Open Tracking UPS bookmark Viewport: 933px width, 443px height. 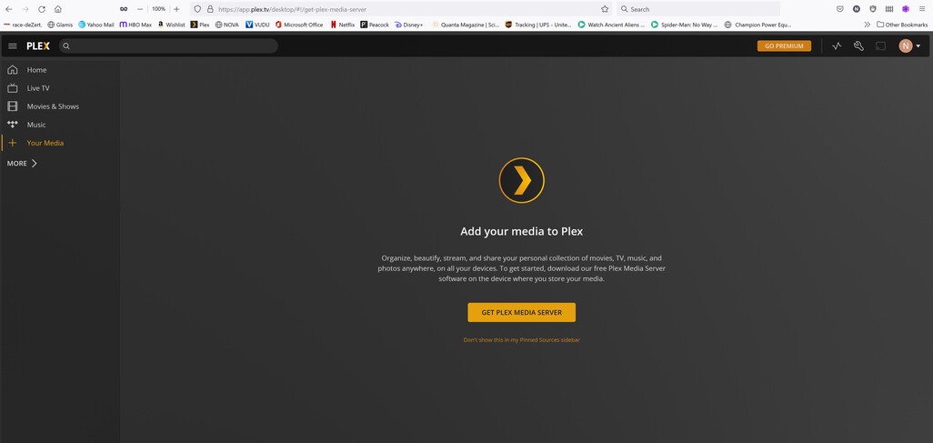(x=538, y=25)
